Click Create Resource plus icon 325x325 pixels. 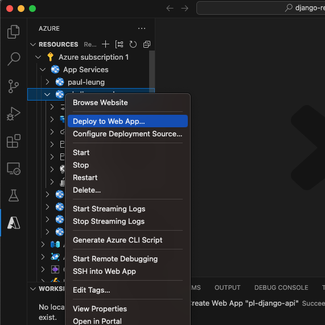pos(105,44)
